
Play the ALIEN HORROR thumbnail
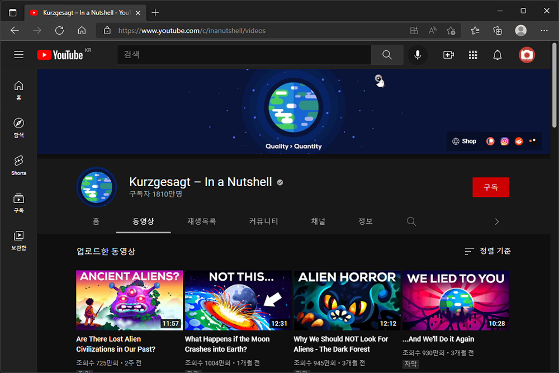(347, 300)
